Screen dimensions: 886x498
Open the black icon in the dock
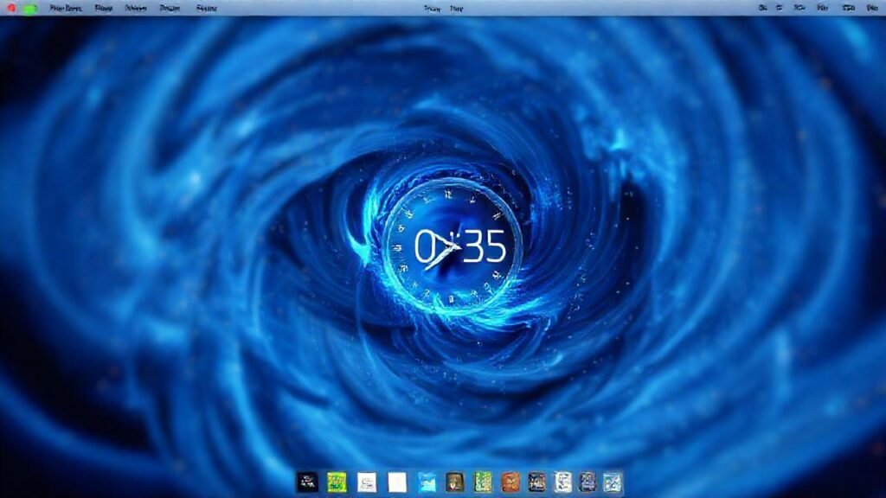308,482
